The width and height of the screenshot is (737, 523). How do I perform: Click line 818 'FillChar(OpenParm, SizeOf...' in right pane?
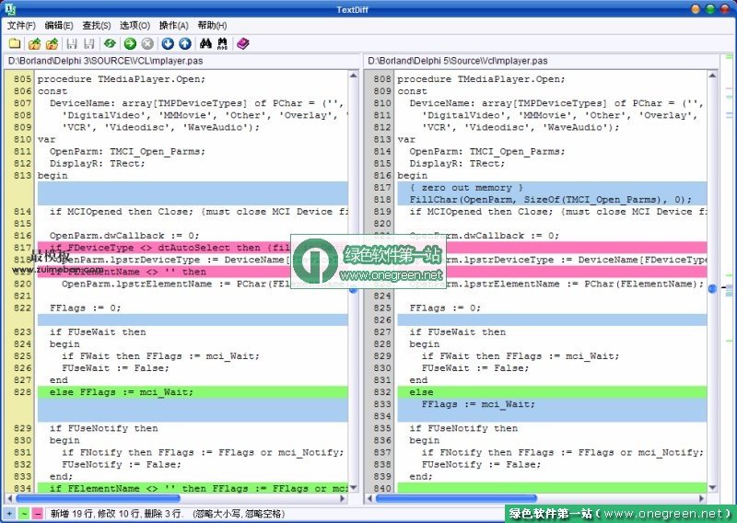coord(550,199)
